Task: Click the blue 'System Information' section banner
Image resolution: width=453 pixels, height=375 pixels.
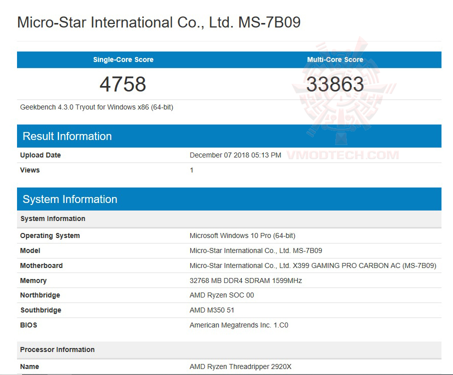Action: pos(229,199)
